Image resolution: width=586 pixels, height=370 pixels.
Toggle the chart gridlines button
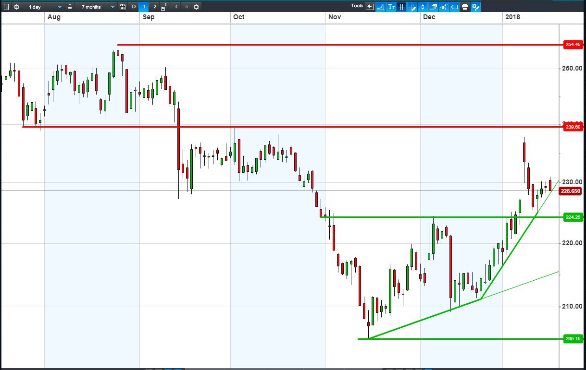tap(401, 7)
